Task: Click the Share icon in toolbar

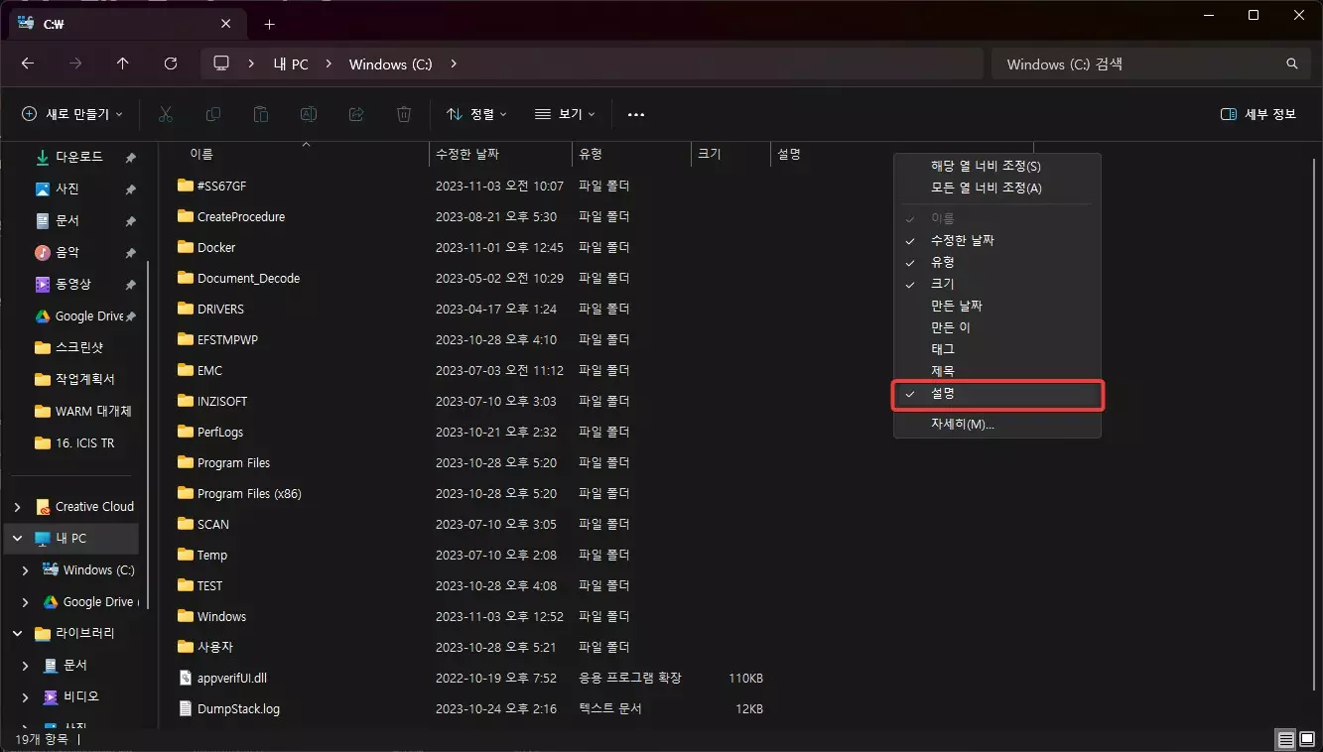Action: point(356,114)
